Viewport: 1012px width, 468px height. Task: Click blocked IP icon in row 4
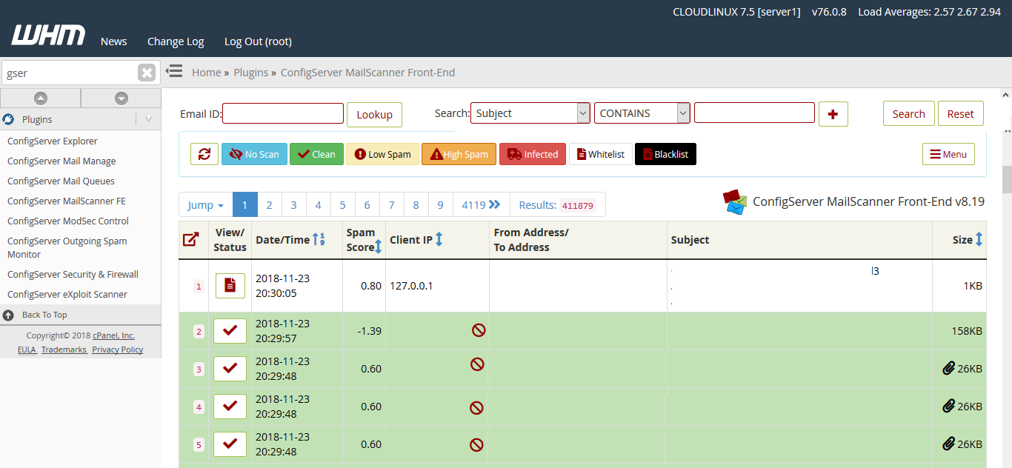(x=476, y=407)
